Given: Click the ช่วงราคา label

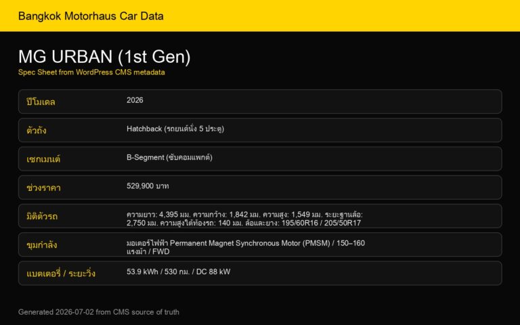Looking at the screenshot, I should [43, 188].
